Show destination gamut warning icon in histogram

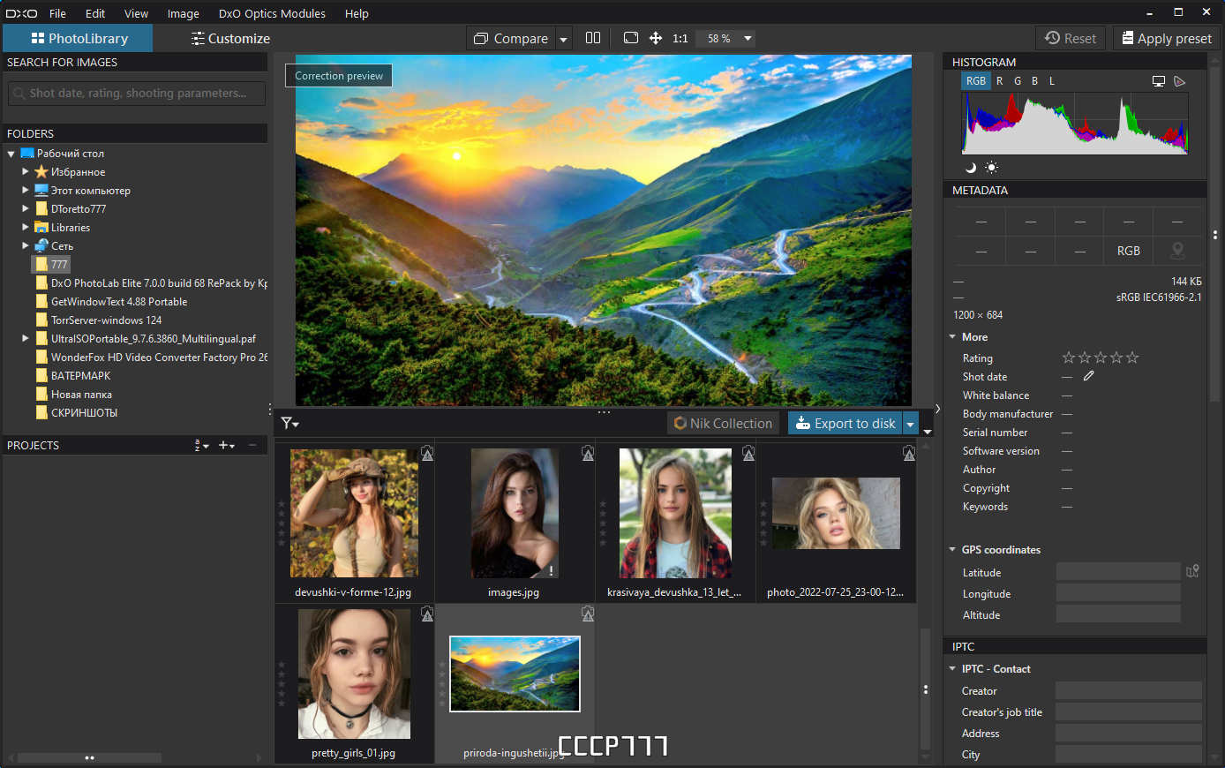pos(1180,81)
